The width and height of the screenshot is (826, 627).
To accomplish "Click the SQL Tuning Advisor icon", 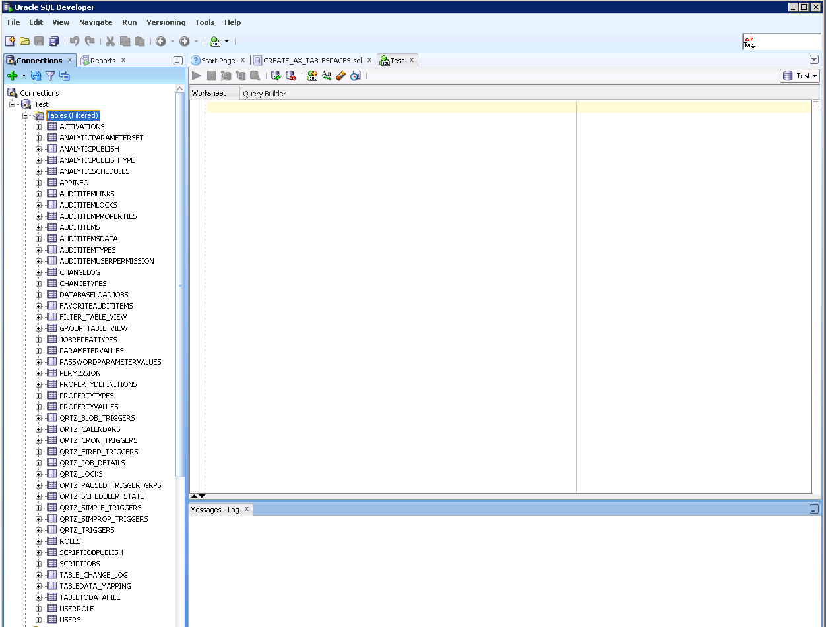I will point(255,76).
